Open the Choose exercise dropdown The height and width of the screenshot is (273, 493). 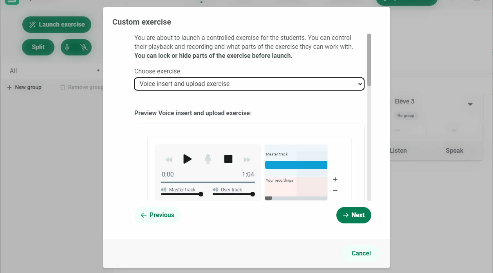pos(249,84)
